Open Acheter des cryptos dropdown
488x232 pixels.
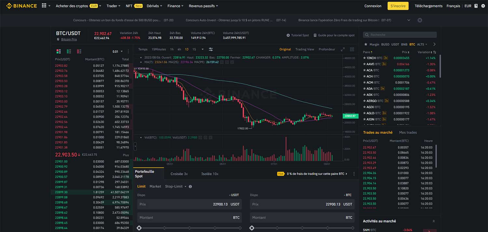78,6
